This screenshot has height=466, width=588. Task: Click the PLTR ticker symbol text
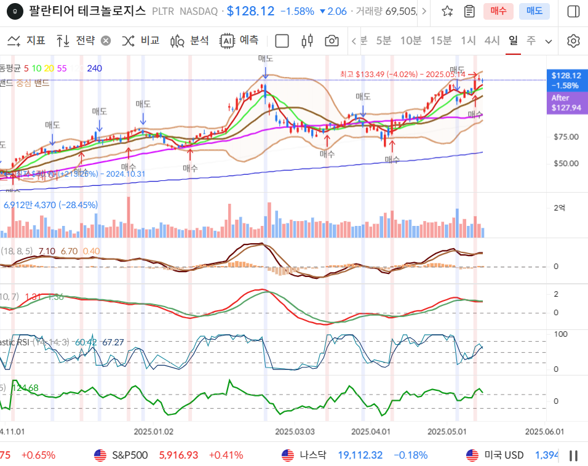pos(163,11)
